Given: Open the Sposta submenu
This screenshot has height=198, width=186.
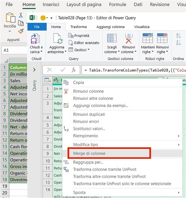Looking at the screenshot, I should [122, 192].
